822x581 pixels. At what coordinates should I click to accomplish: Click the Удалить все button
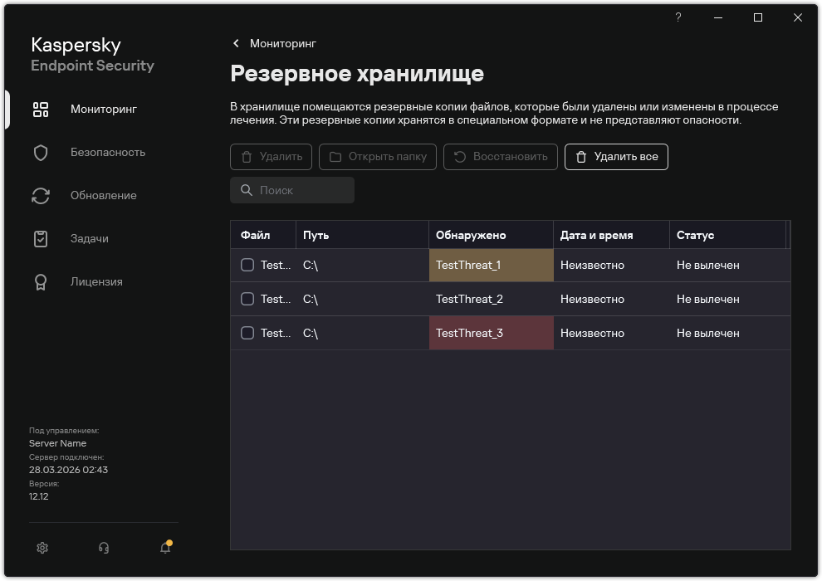616,157
